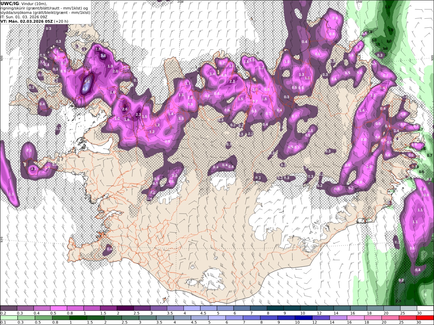Click lower legend swatch between 3 and 3.5

point(147,318)
